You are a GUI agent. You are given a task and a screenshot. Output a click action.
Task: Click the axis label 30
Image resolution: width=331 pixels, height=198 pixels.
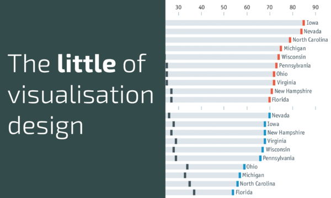point(178,7)
